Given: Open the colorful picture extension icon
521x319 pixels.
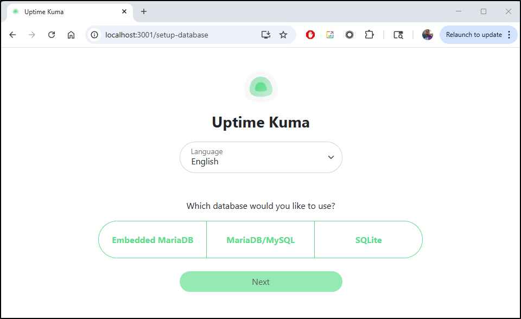Looking at the screenshot, I should click(x=330, y=35).
